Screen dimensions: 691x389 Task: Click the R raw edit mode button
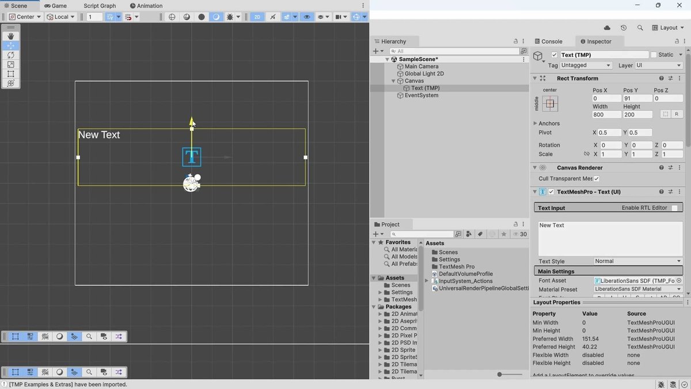677,114
